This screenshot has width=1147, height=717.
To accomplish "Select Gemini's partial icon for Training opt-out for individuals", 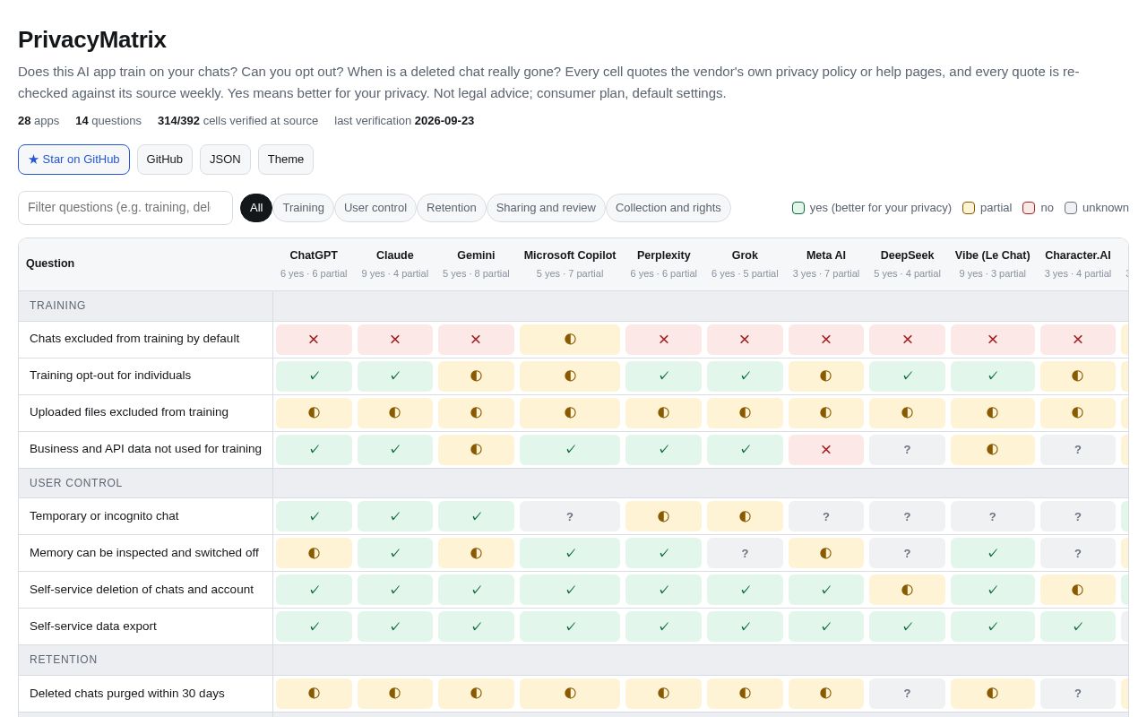I will (476, 376).
